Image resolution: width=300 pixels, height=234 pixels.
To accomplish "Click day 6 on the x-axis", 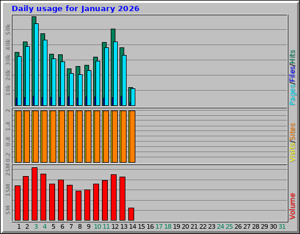I will [x=62, y=226].
